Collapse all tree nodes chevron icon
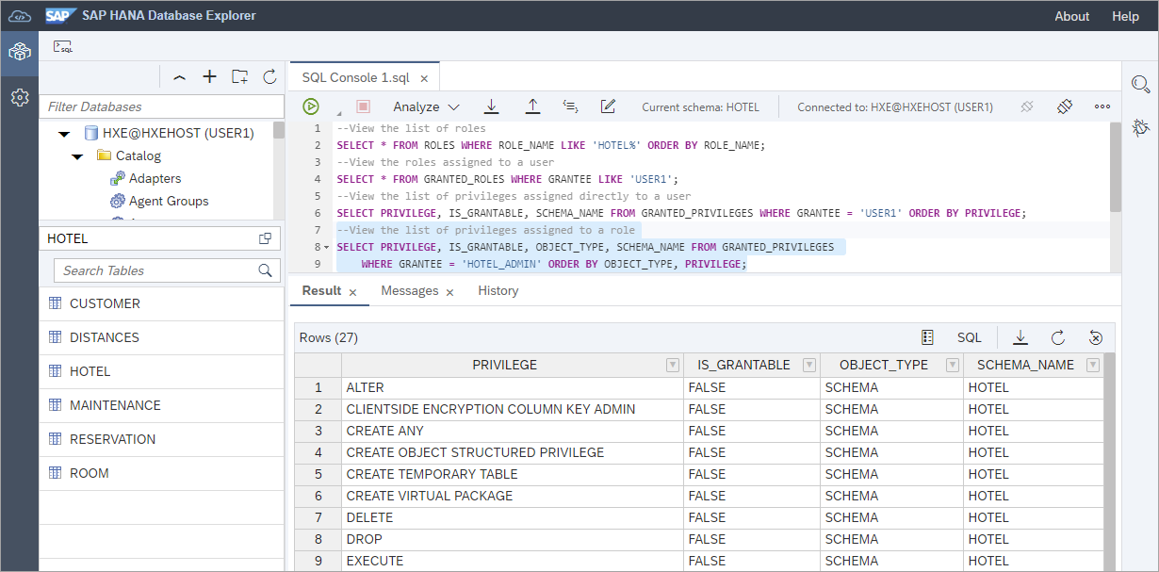 coord(179,77)
